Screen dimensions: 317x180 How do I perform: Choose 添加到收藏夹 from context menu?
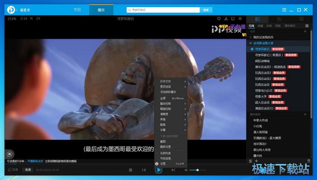171,92
